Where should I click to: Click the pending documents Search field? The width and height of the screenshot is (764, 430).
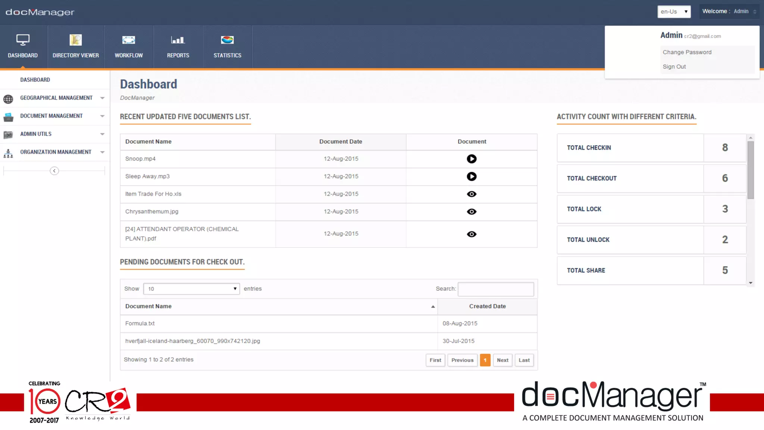click(x=495, y=289)
